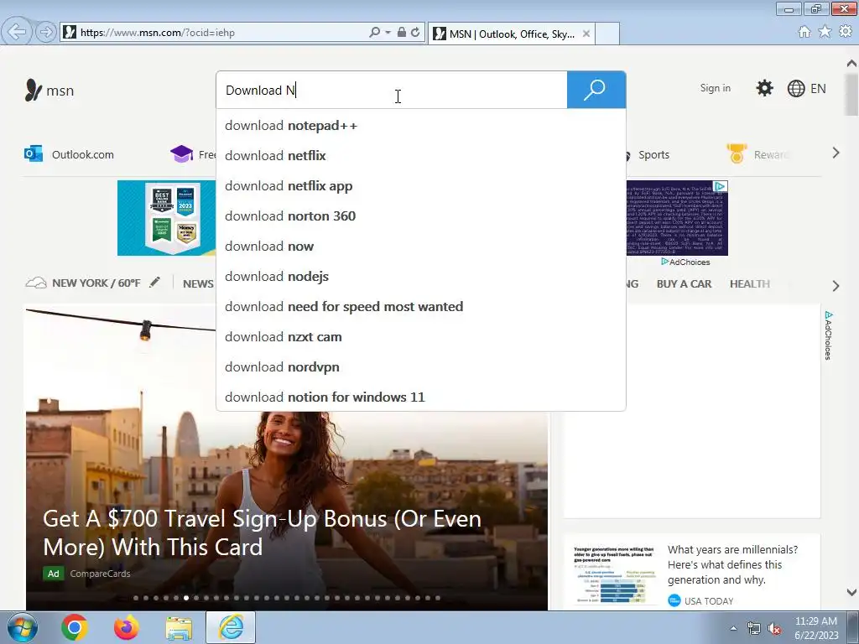Go back with the browser Back arrow

[x=17, y=32]
